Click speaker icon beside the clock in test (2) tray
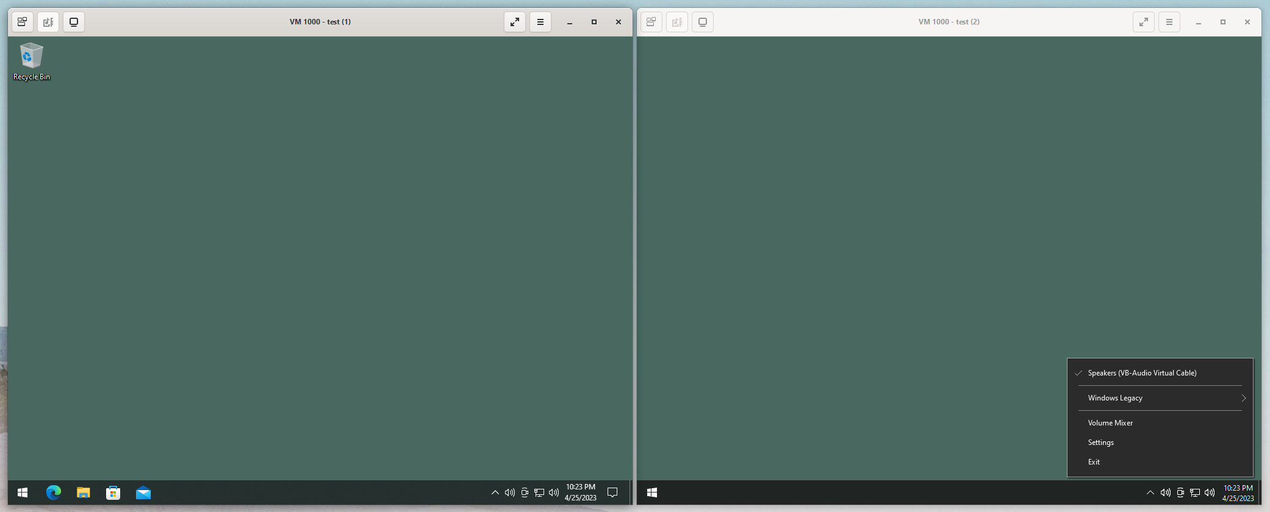 pyautogui.click(x=1210, y=492)
